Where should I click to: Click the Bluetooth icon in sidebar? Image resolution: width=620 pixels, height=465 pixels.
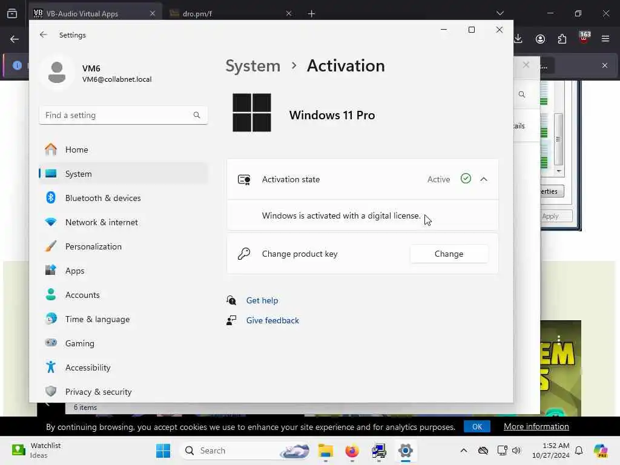click(51, 197)
